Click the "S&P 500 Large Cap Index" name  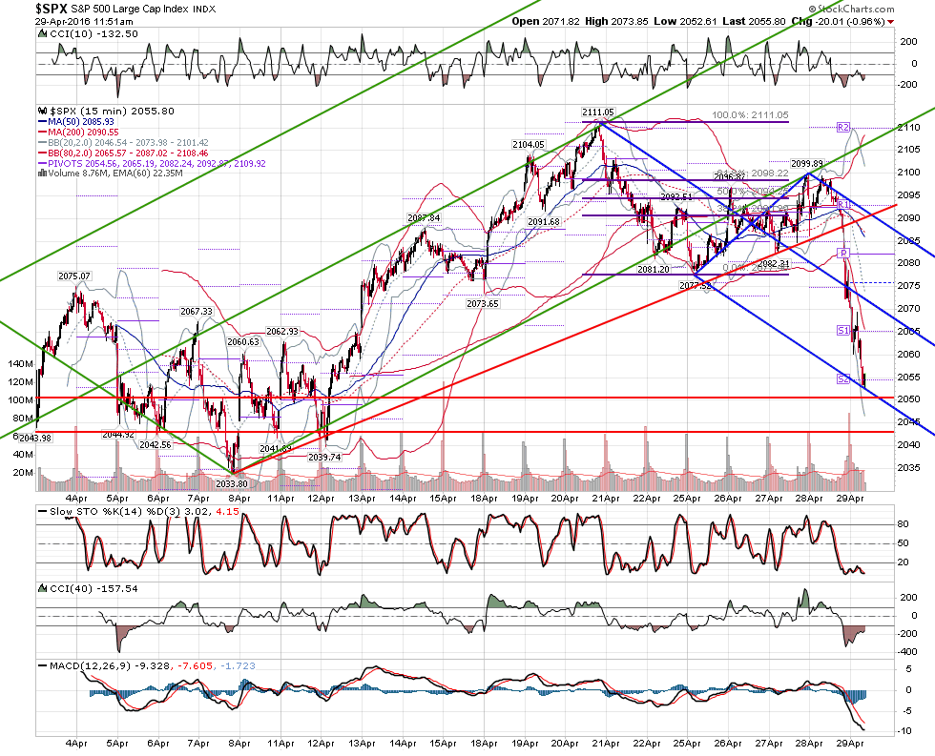[x=130, y=9]
